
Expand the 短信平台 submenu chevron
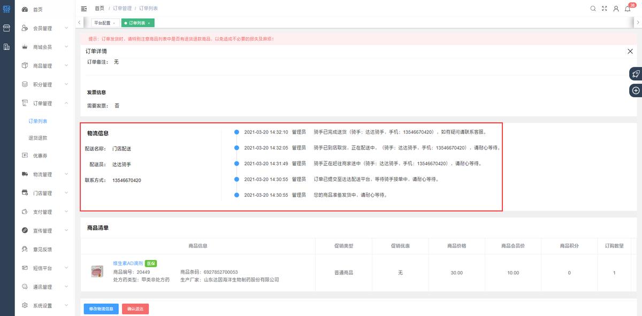coord(66,267)
